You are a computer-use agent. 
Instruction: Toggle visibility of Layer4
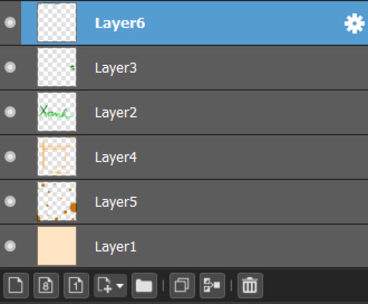[10, 157]
